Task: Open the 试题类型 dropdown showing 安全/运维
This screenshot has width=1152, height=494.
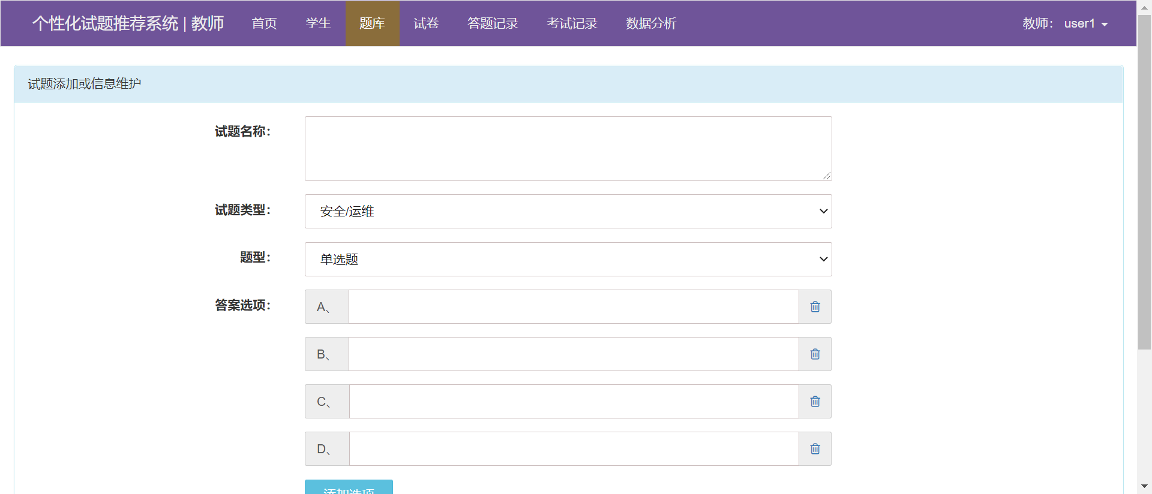Action: coord(568,212)
